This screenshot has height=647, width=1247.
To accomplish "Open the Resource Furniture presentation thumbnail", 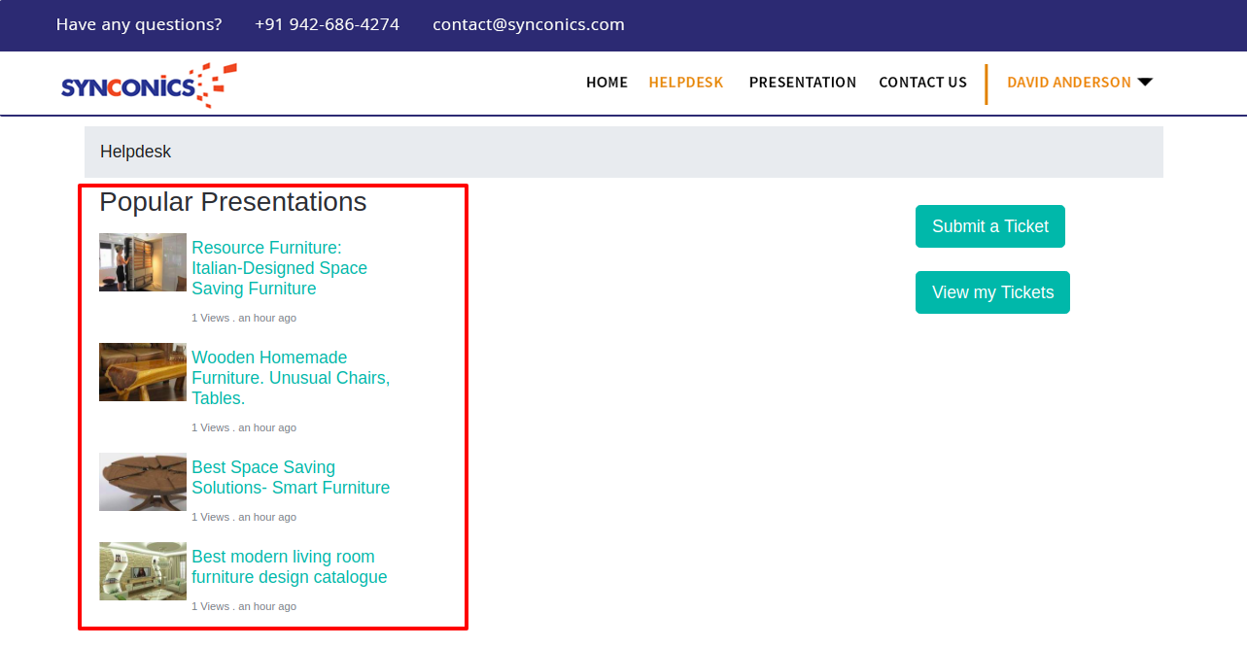I will [143, 262].
